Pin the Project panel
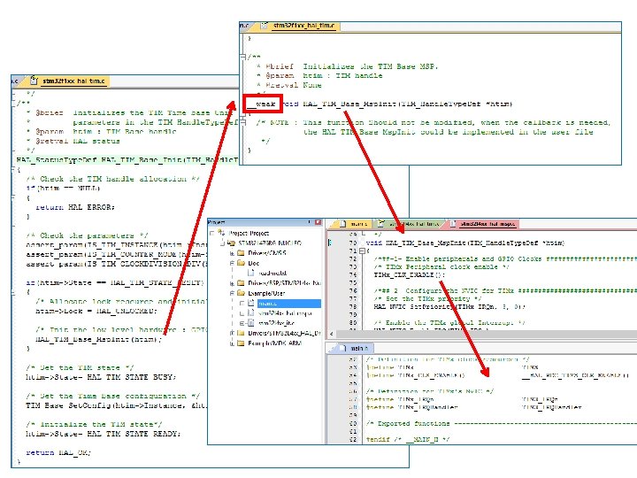Screen dimensions: 637x478 (310, 222)
